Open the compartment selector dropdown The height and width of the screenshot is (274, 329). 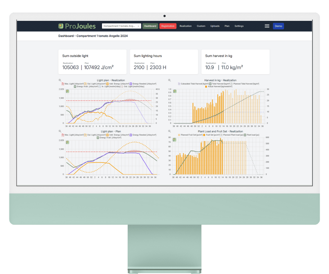click(x=121, y=26)
